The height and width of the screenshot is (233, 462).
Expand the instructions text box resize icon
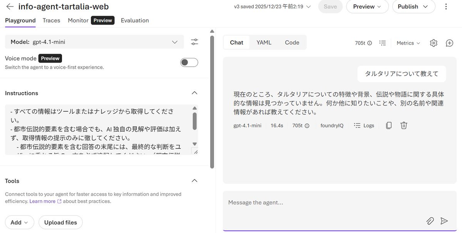coord(196,152)
